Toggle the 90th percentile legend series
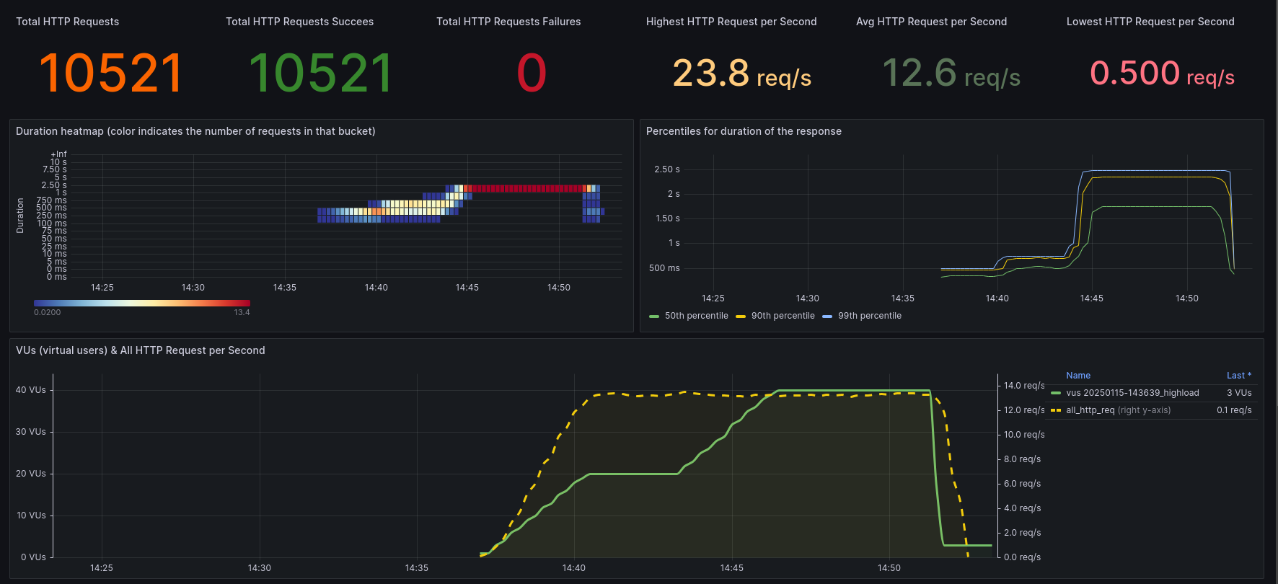 click(783, 316)
